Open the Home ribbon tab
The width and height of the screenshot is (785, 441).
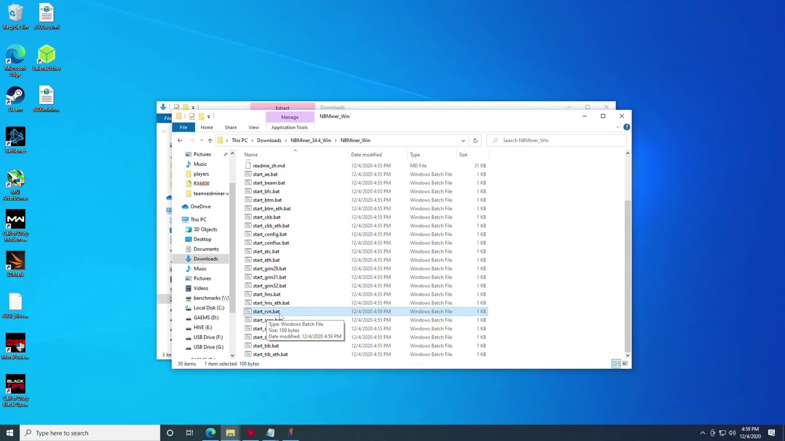click(x=207, y=127)
